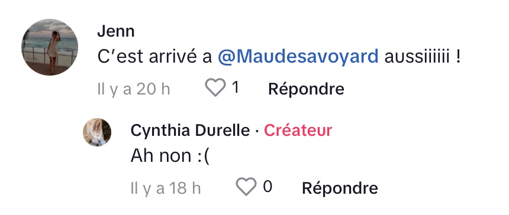Click the Il y a 18 h timestamp
The width and height of the screenshot is (509, 215).
point(166,188)
